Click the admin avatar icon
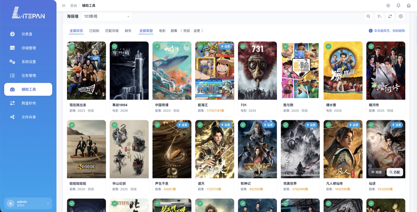417x212 pixels. click(x=10, y=203)
